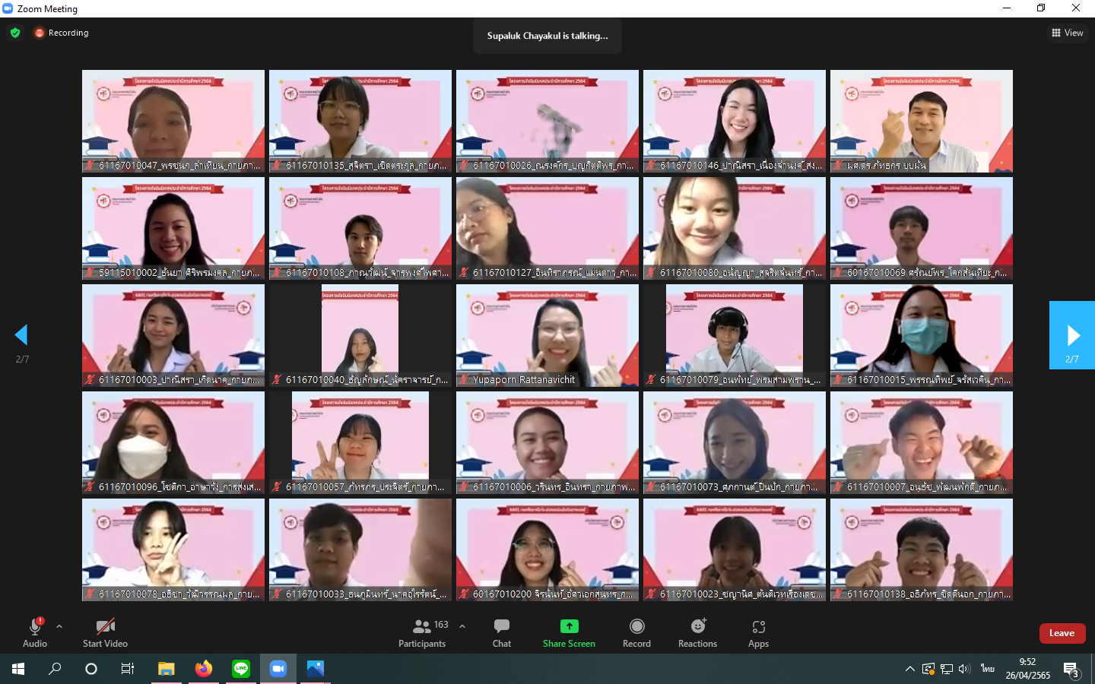Go to next gallery page
Viewport: 1095px width, 684px height.
pos(1072,335)
